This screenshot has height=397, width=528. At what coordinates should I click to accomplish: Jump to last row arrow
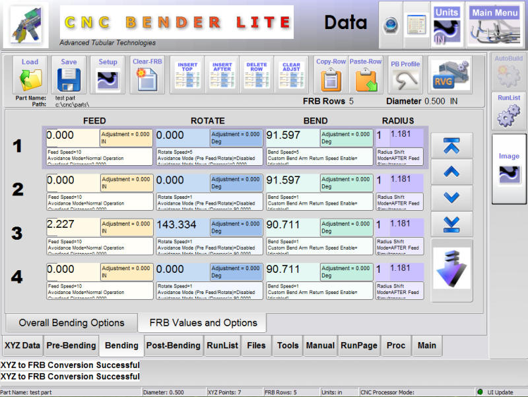click(451, 224)
